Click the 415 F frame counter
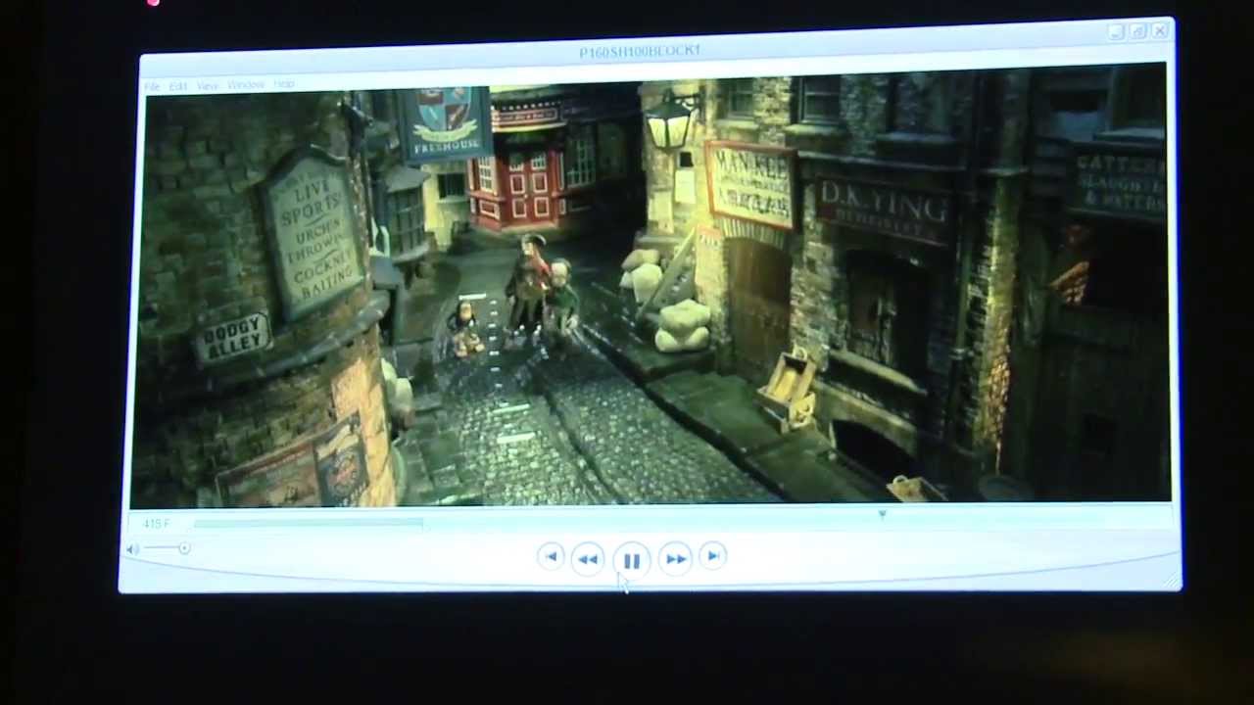 click(157, 524)
